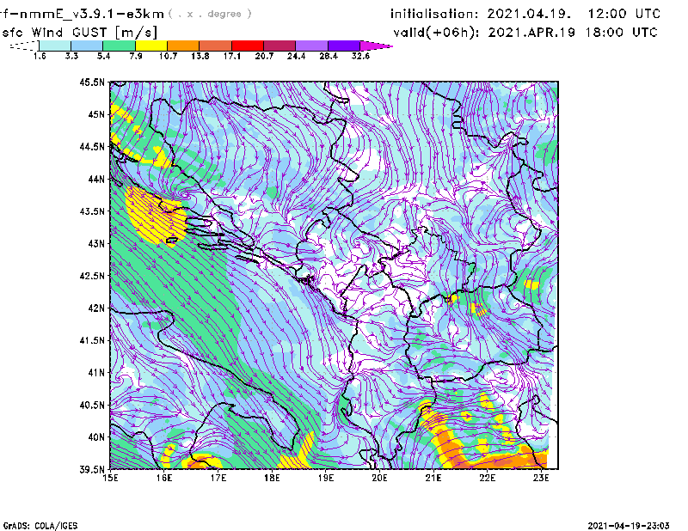Click the legend value 3.3

pos(71,56)
